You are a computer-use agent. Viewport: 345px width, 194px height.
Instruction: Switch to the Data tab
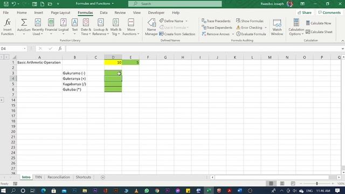coord(103,12)
